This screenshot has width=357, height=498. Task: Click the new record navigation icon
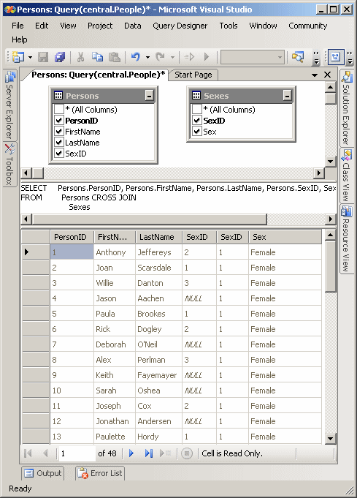[165, 453]
